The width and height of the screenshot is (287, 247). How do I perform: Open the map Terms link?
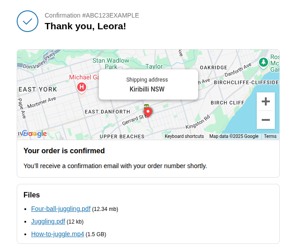tap(270, 136)
